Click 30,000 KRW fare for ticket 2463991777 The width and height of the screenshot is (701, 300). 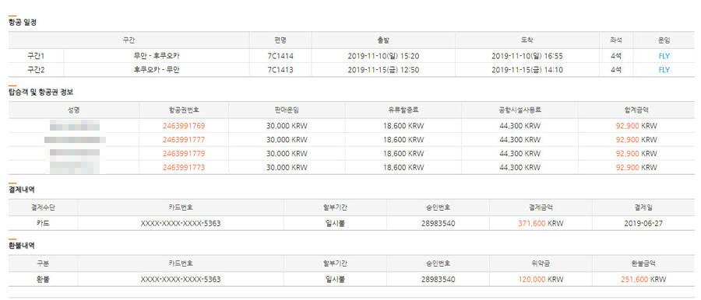[287, 140]
